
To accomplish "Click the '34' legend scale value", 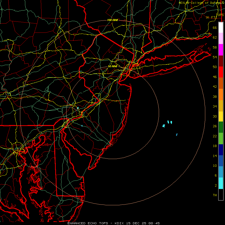I will pyautogui.click(x=215, y=106).
